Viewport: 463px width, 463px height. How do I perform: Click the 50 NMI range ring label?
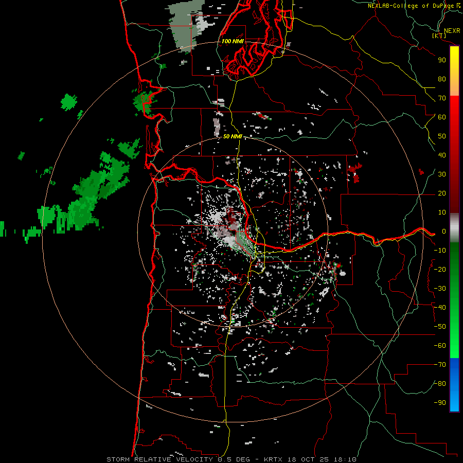click(233, 136)
